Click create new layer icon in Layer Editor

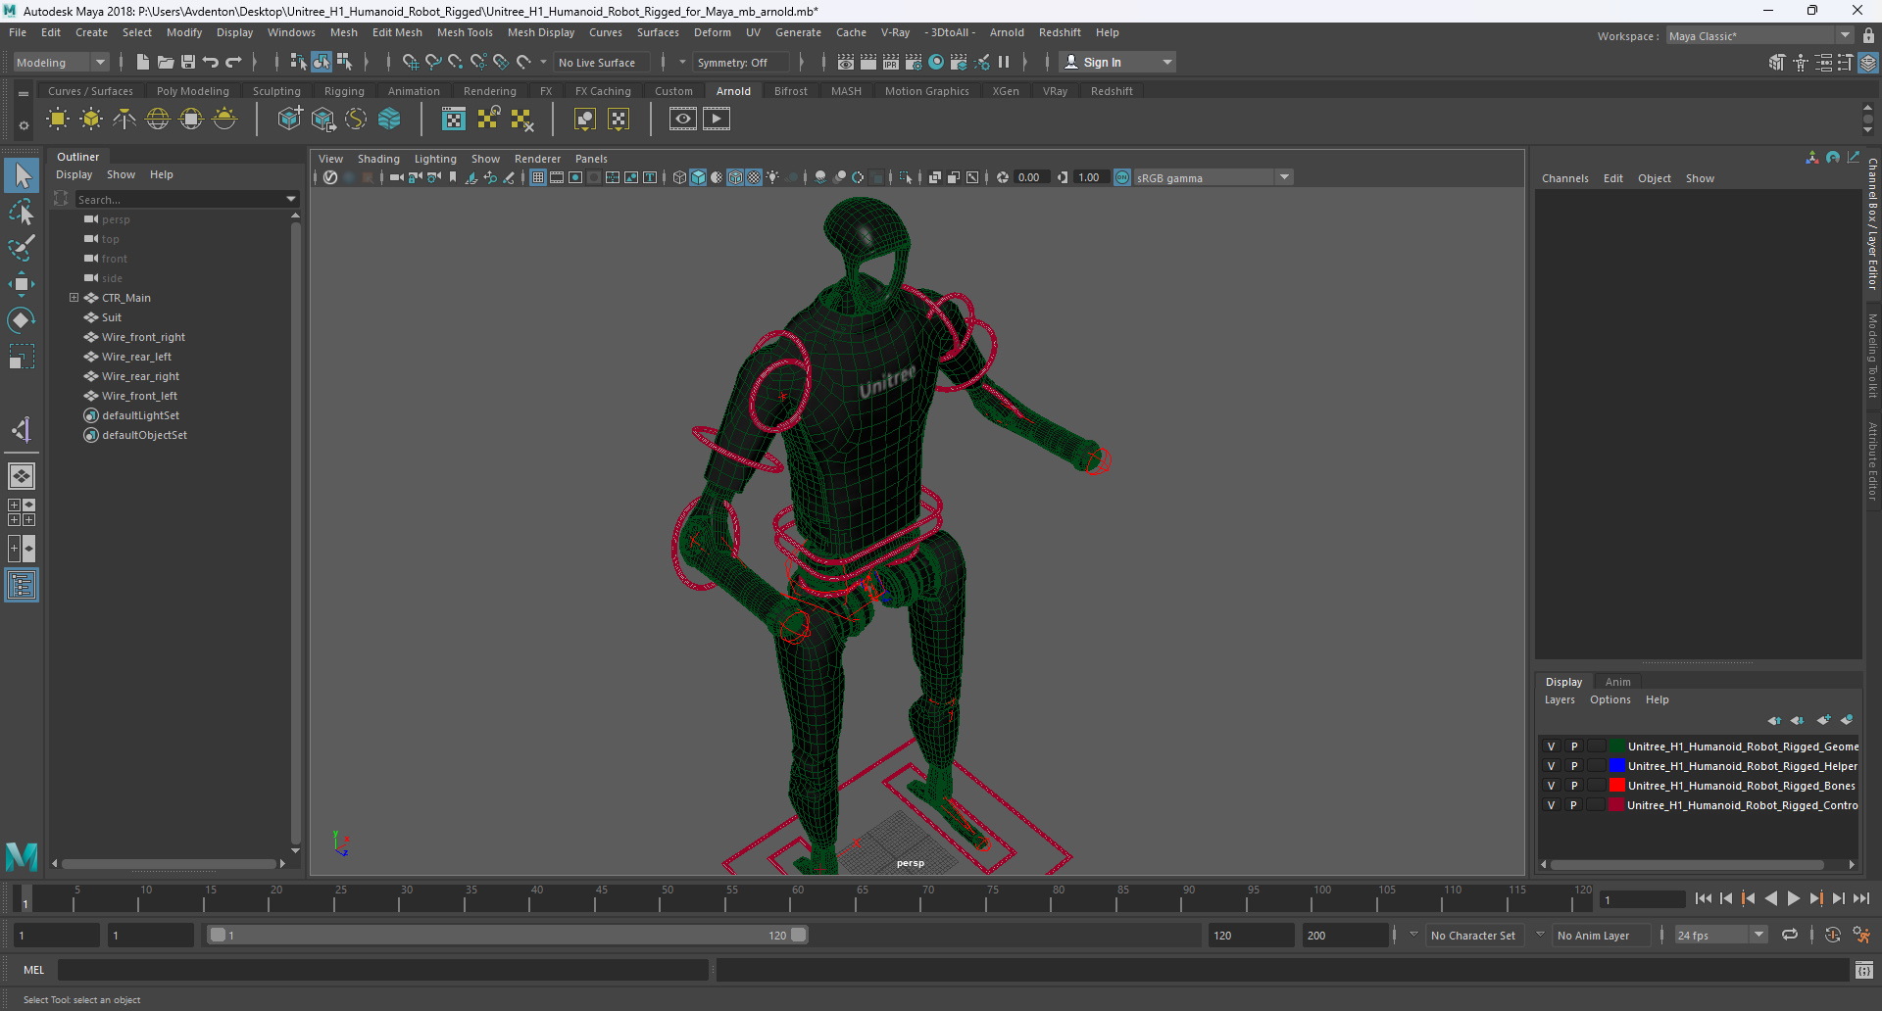coord(1823,720)
